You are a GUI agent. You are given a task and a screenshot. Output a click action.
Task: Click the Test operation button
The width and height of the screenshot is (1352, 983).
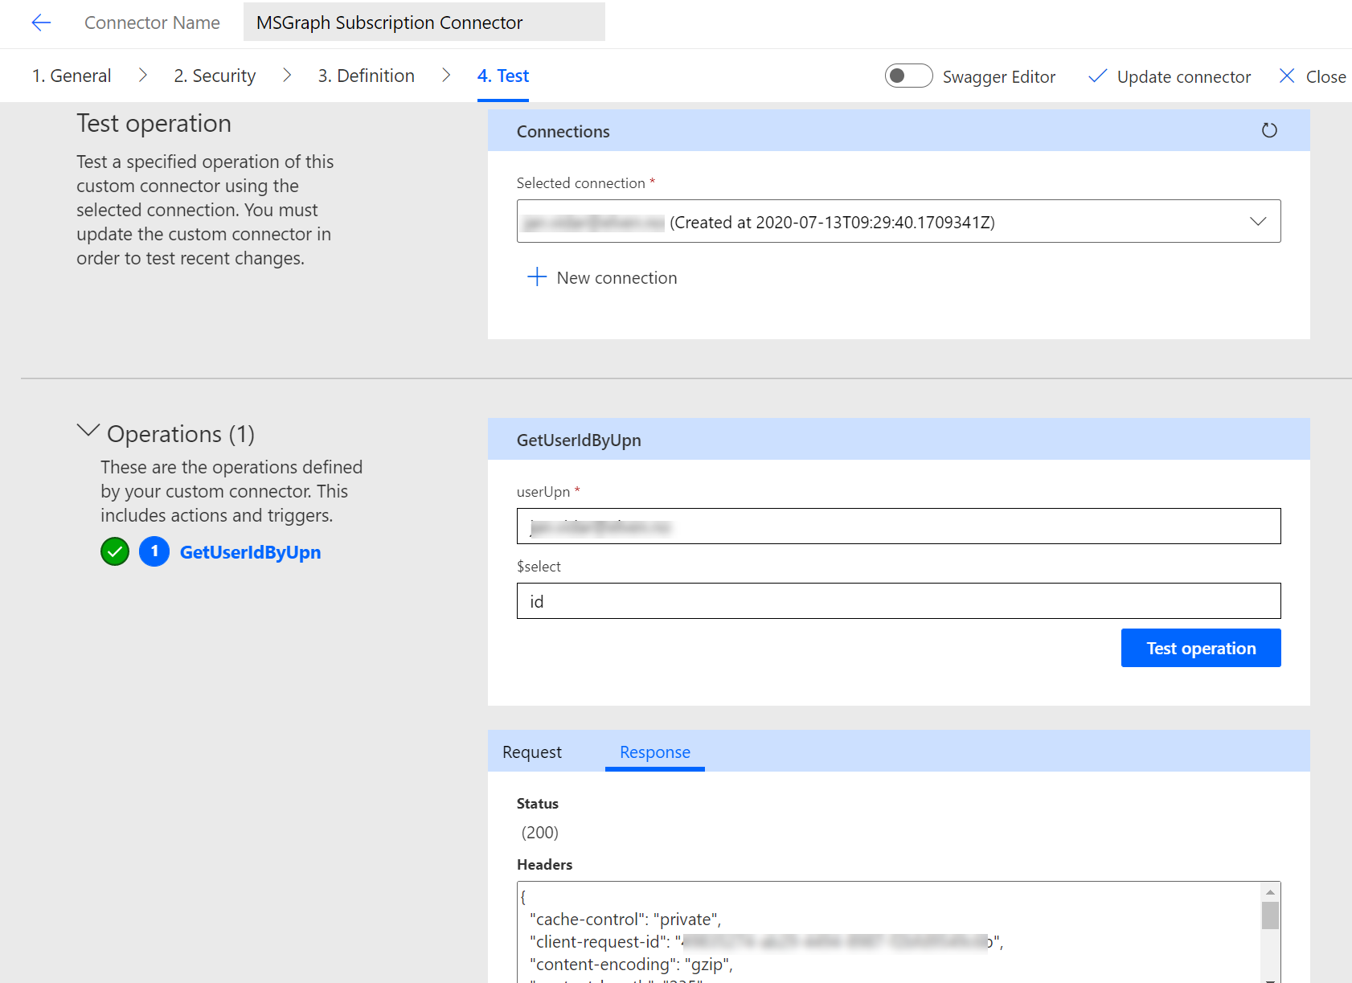click(1201, 648)
